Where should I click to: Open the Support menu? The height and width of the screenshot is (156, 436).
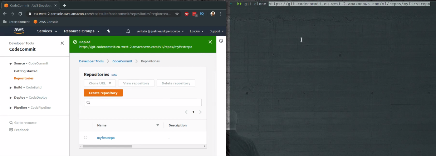click(216, 31)
